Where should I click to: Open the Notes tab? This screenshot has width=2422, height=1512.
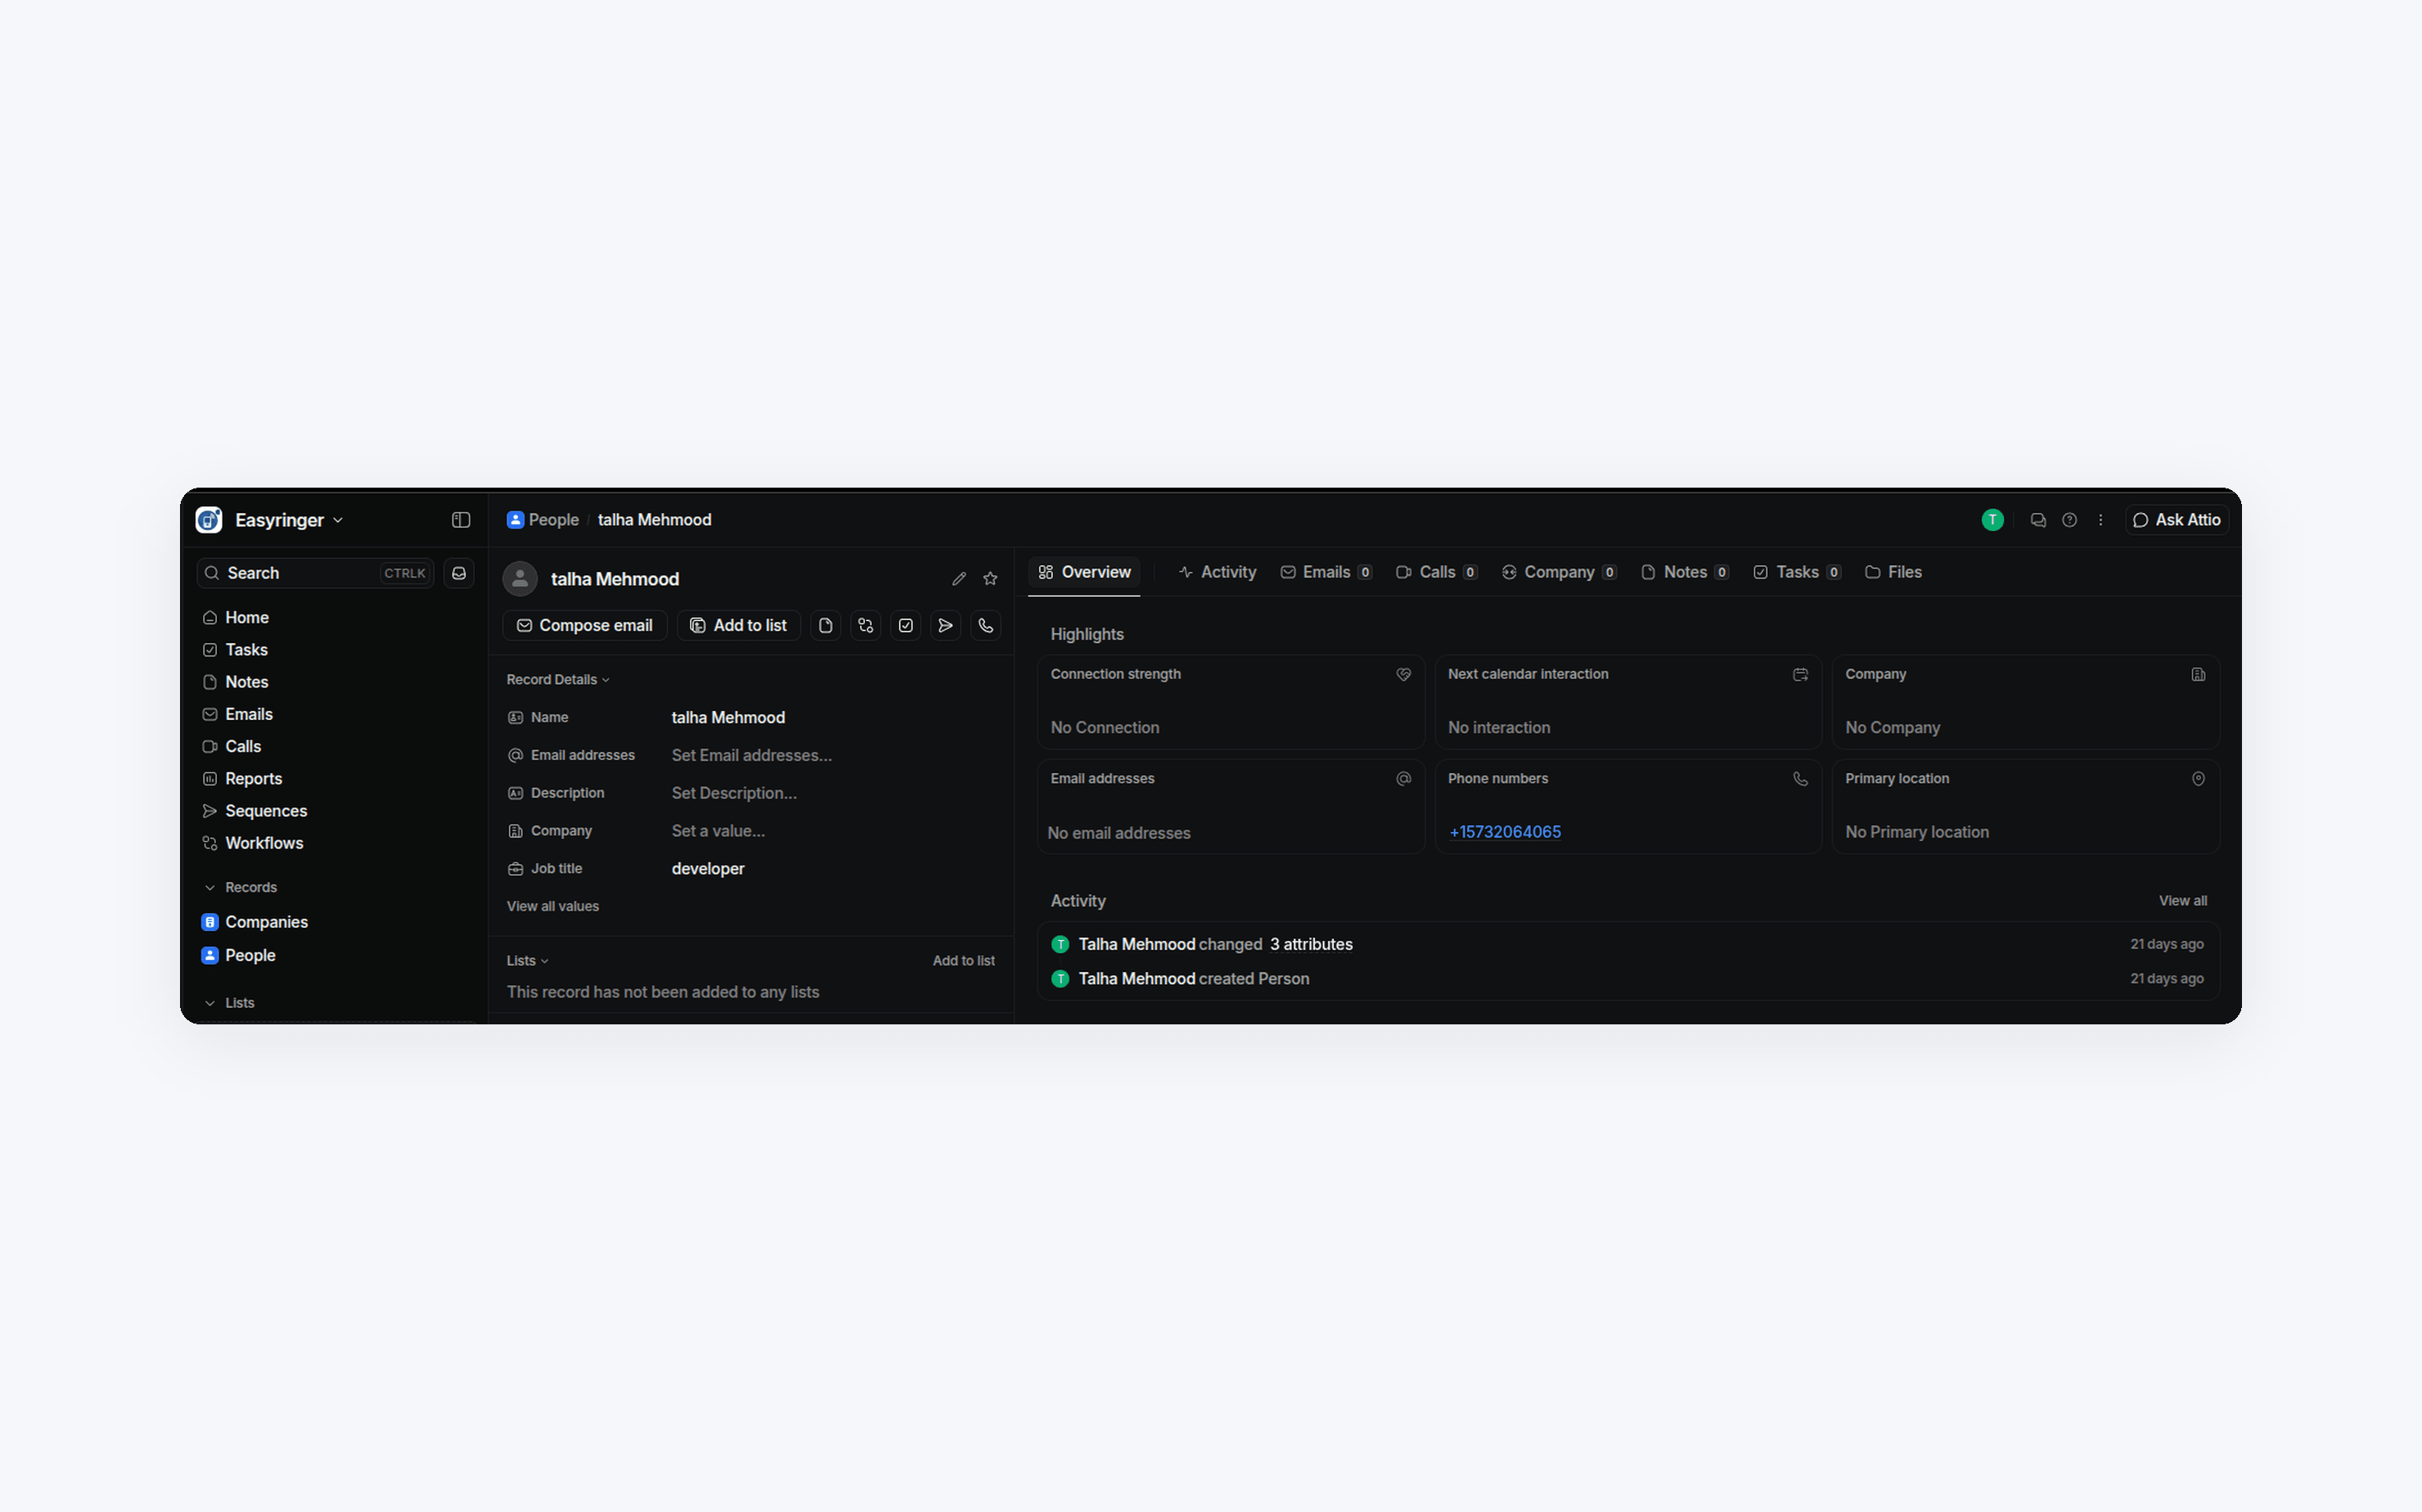pos(1685,572)
